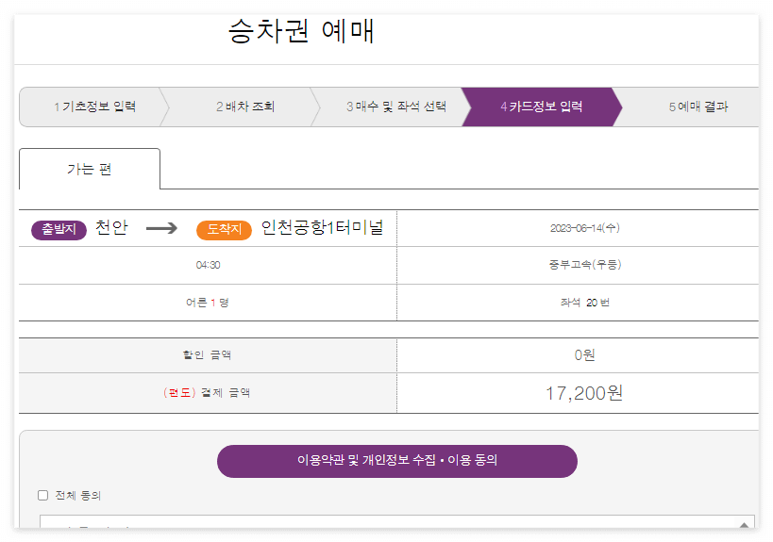Click seat number 좌석 20 번
773x542 pixels.
(x=584, y=303)
